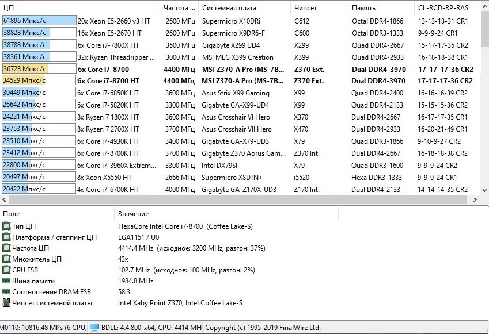
Task: Click Поле column header in details pane
Action: 58,214
